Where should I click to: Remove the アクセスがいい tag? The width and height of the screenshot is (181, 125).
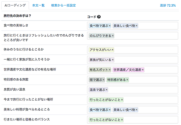112,50
